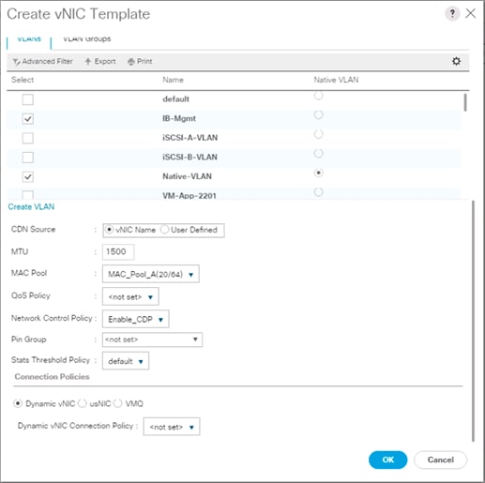The image size is (485, 483).
Task: Sort by the Select column header
Action: click(23, 80)
